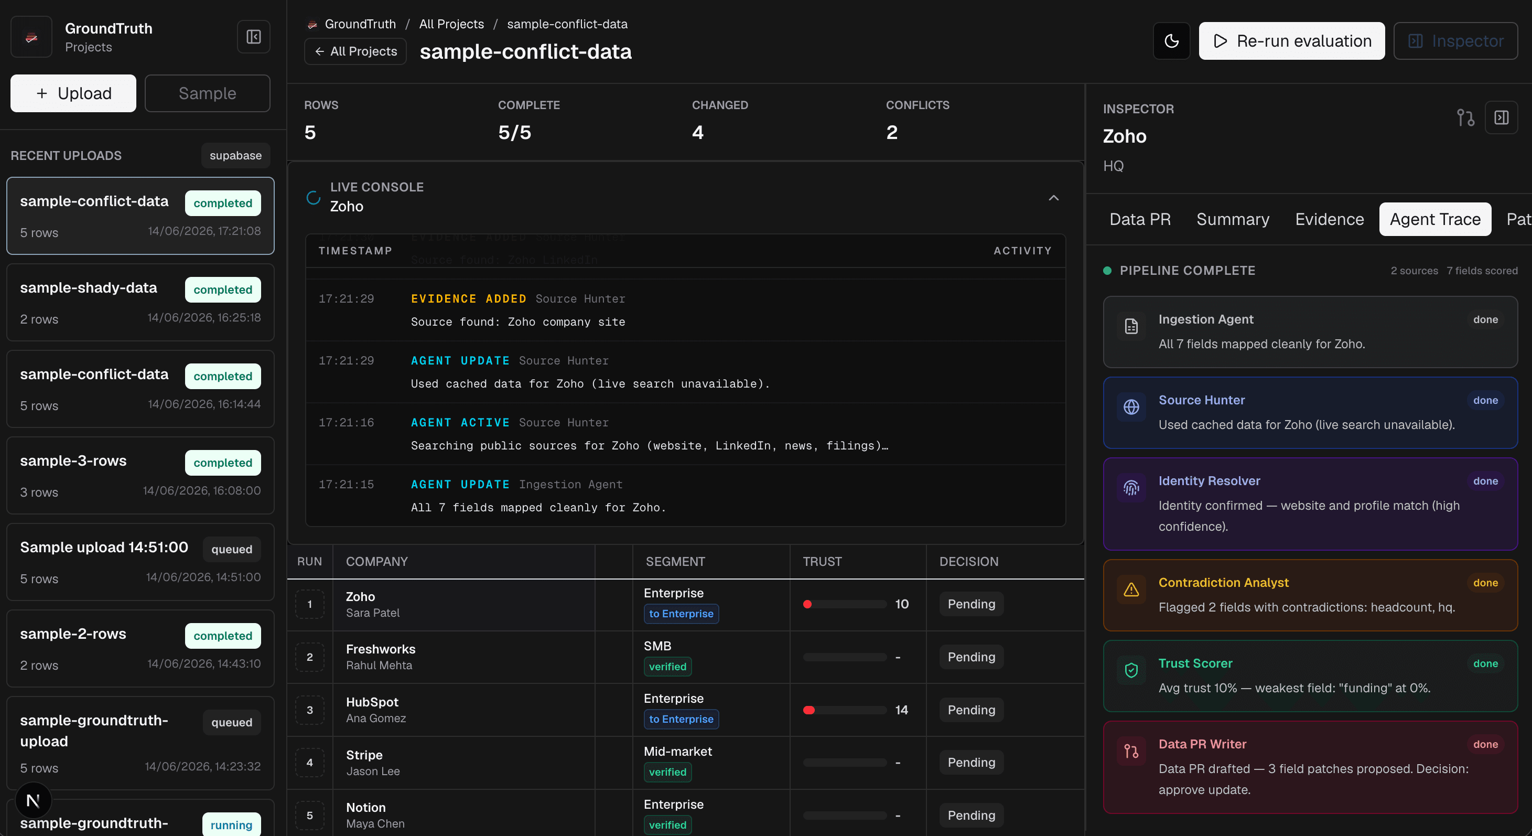The height and width of the screenshot is (836, 1532).
Task: Open the sample-3-rows upload
Action: [x=141, y=476]
